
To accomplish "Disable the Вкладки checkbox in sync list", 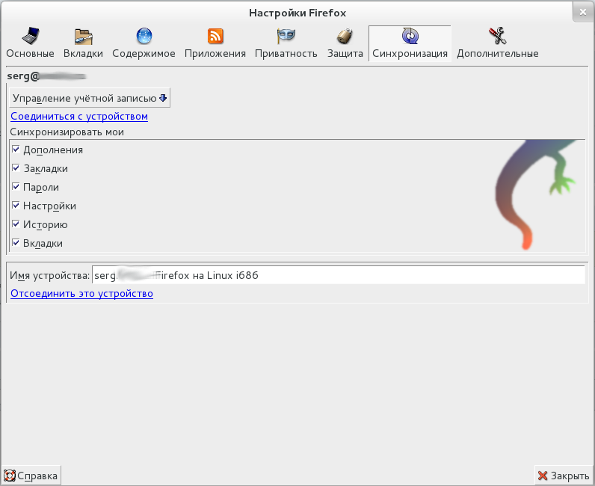I will pos(16,242).
